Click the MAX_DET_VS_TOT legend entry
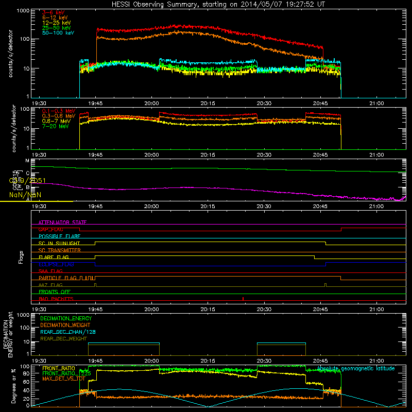 click(64, 379)
